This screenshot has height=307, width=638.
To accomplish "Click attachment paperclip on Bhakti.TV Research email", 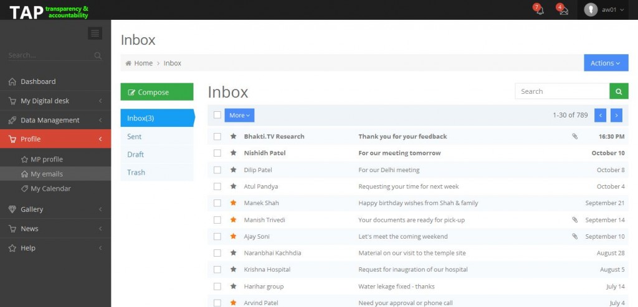I will pos(574,137).
